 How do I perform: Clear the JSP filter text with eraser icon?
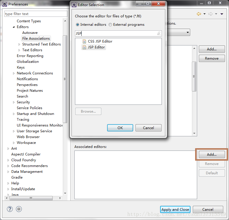(x=159, y=33)
